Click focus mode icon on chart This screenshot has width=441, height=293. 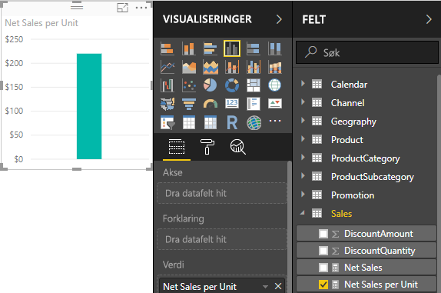click(x=122, y=8)
